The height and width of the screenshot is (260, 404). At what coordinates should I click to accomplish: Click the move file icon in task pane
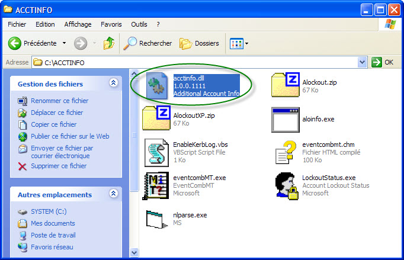(23, 113)
